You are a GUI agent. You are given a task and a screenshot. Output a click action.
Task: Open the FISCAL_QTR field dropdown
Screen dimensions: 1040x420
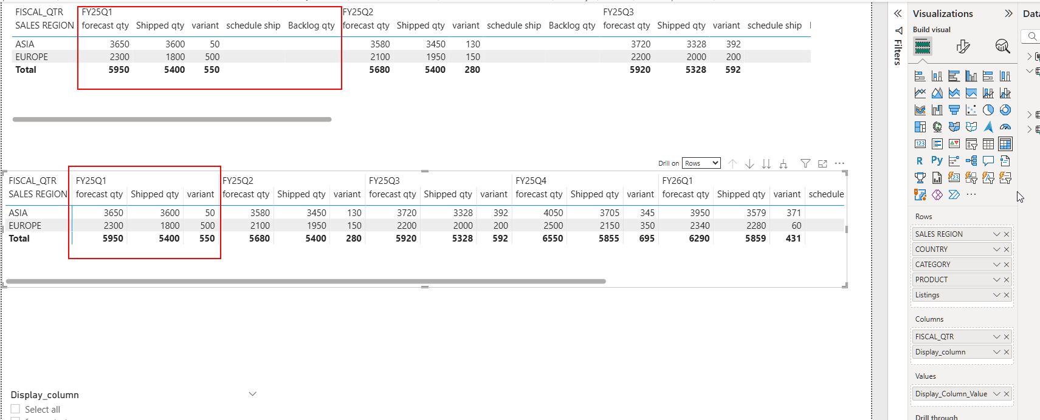click(x=996, y=337)
